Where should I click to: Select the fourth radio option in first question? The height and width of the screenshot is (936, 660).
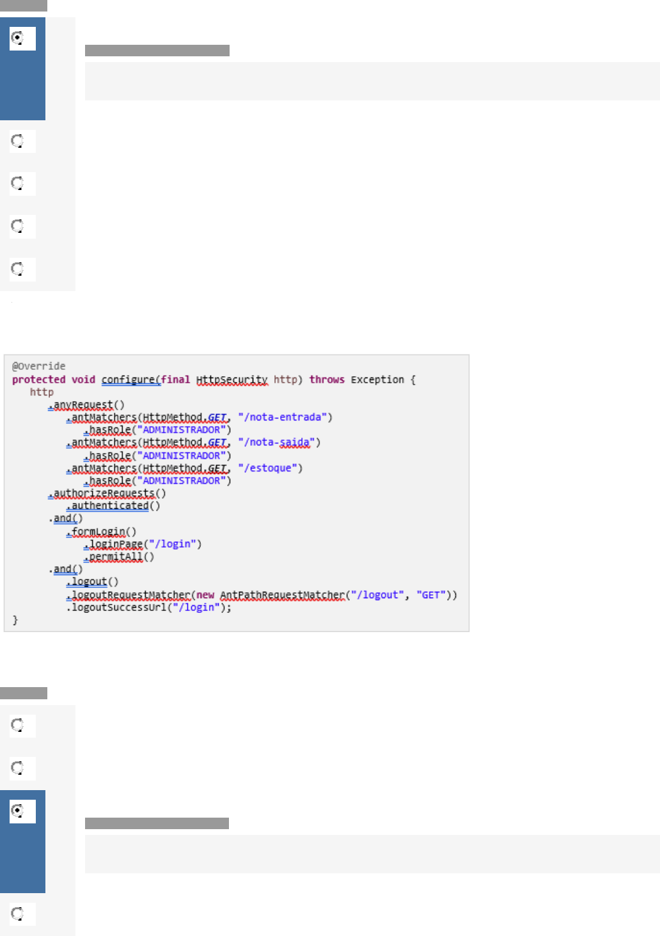click(x=18, y=226)
